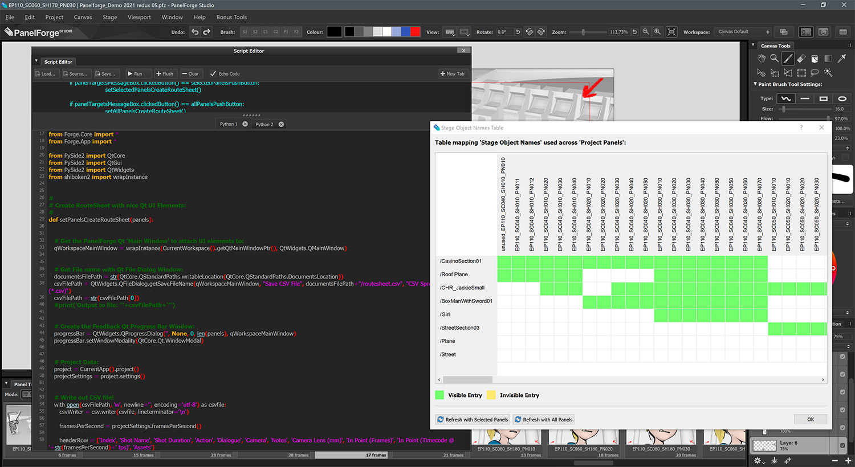Toggle the Echo Code checkbox
The image size is (855, 467).
click(213, 73)
